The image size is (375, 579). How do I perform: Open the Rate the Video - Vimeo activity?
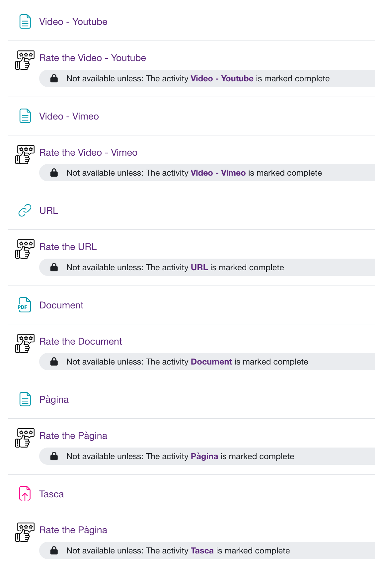(x=88, y=153)
